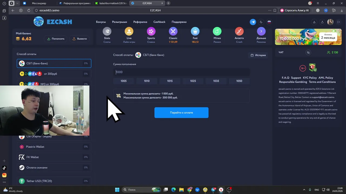Select СБП, Карты - Skypay payment method
Screen dimensions: 346x194
[54, 137]
